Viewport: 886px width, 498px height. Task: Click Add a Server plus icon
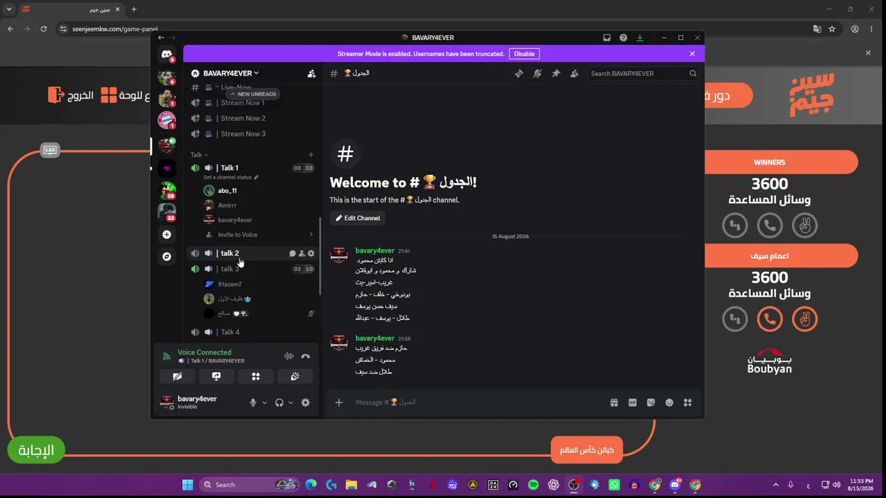(167, 234)
